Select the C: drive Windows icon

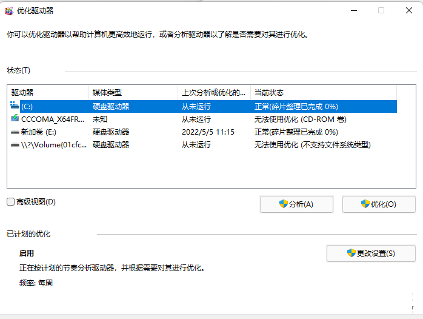pos(15,105)
